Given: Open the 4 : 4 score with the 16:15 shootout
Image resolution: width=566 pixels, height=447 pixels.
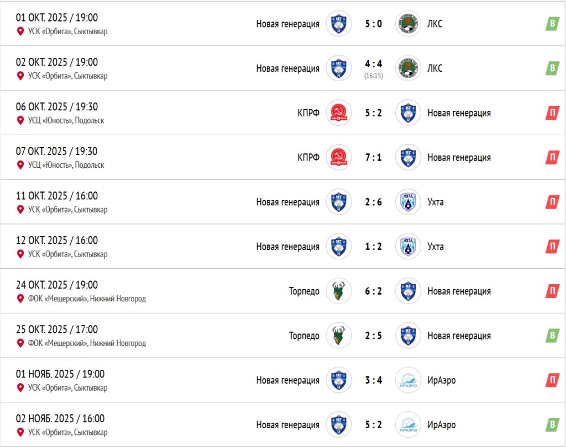Looking at the screenshot, I should (373, 68).
